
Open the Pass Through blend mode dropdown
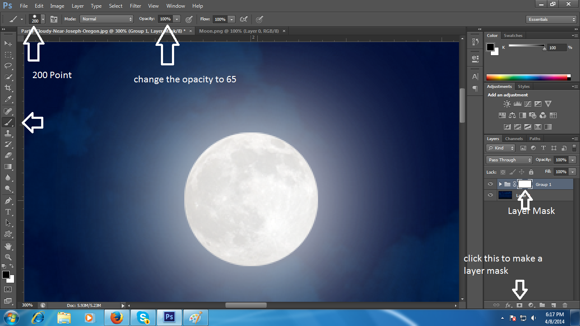(509, 160)
